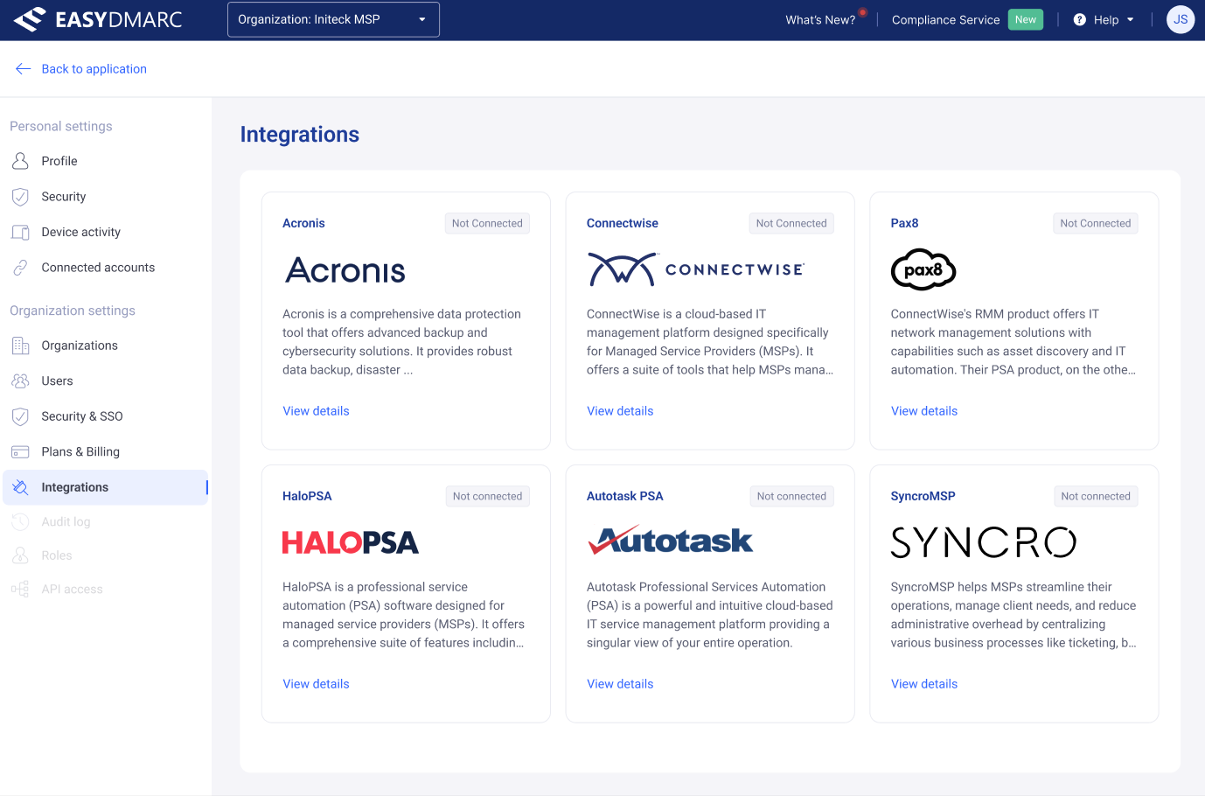Click the Help question mark icon
1205x796 pixels.
point(1080,19)
